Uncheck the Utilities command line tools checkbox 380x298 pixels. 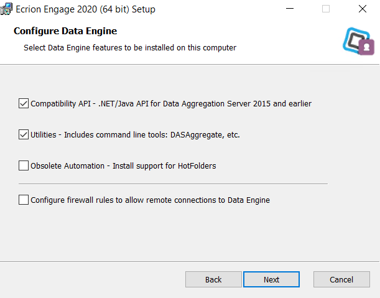point(24,134)
